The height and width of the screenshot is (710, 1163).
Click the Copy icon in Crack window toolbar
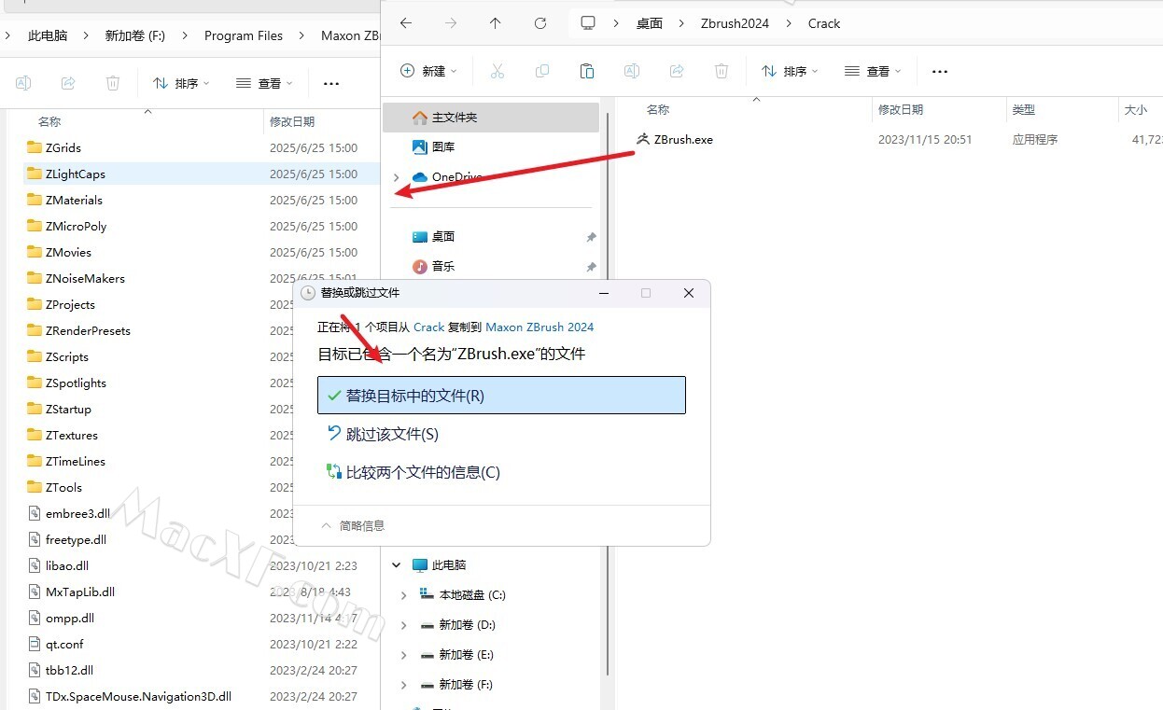pyautogui.click(x=542, y=71)
